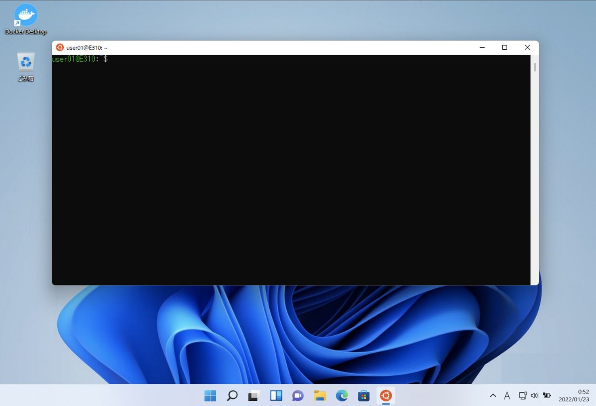This screenshot has height=406, width=596.
Task: Click the Ubuntu logo in terminal title bar
Action: point(60,47)
